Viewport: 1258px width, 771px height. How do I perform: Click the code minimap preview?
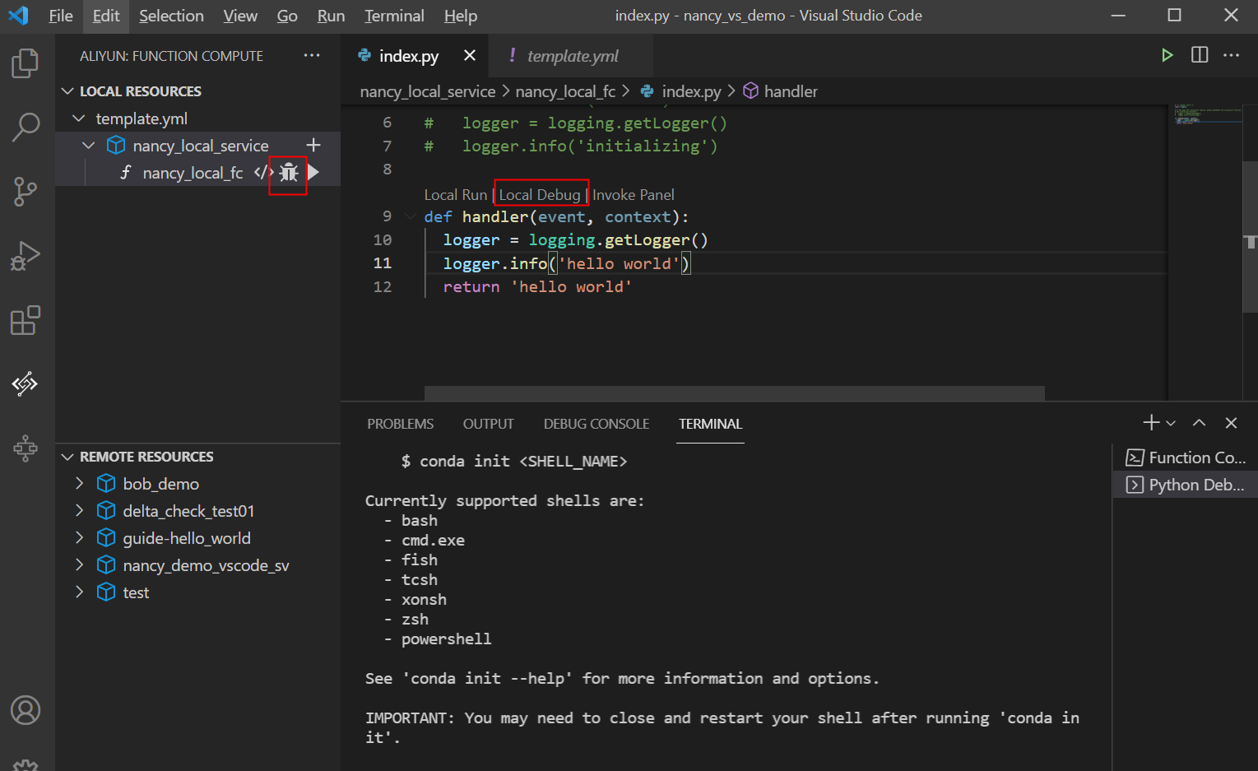coord(1207,114)
